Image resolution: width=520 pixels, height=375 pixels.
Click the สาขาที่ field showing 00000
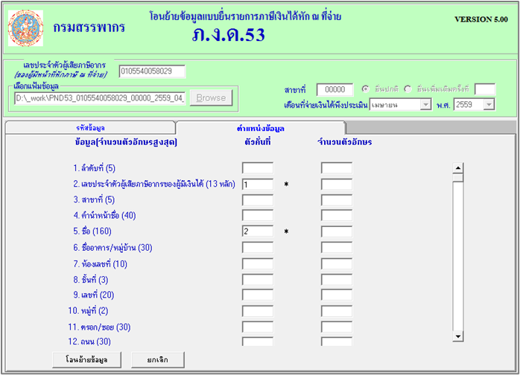(335, 89)
